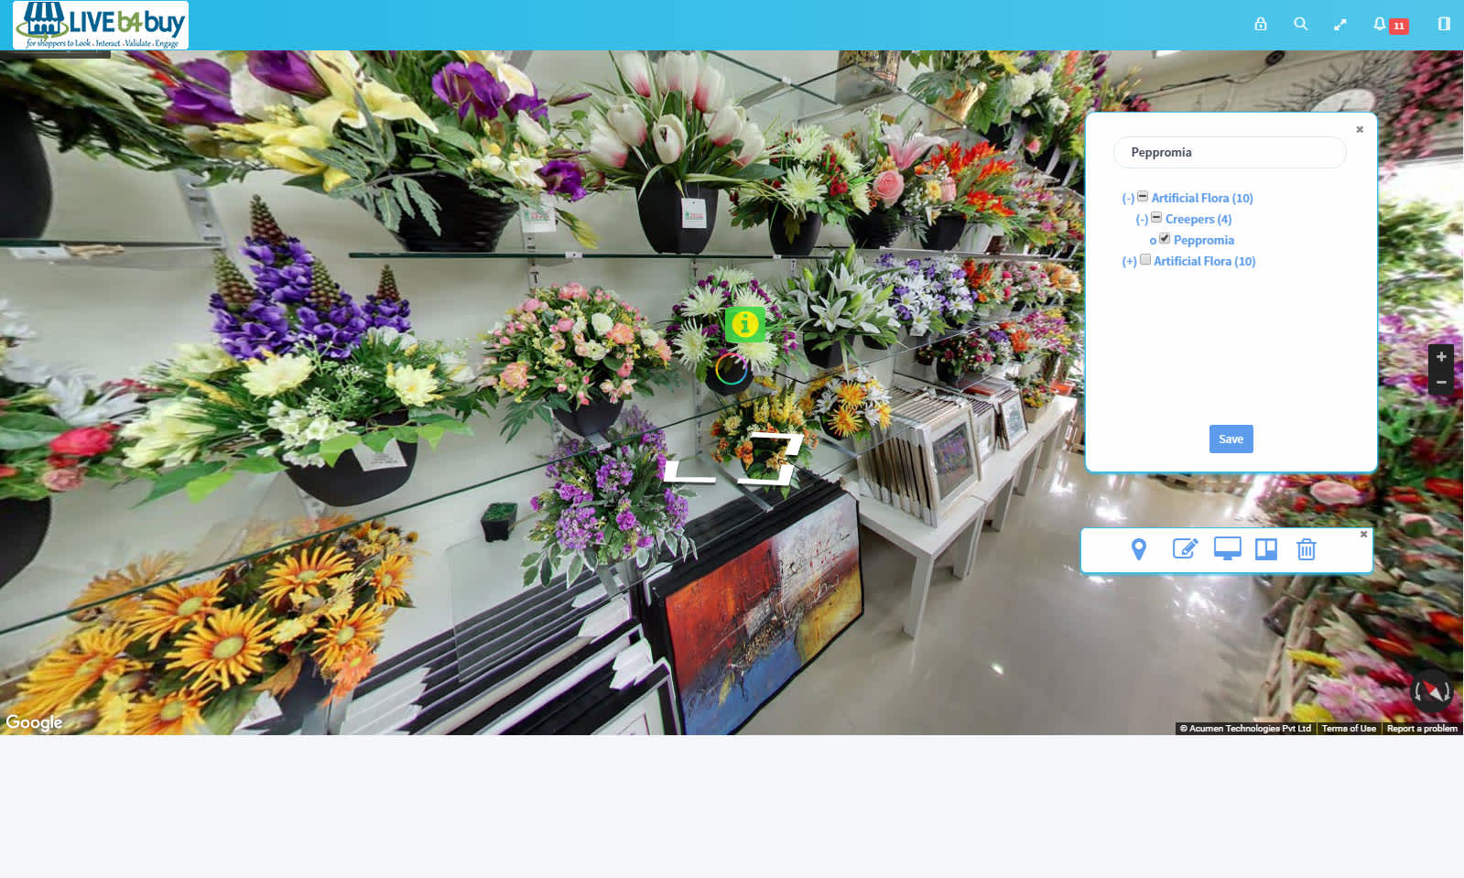This screenshot has height=878, width=1464.
Task: Click the green info hotspot on flowers
Action: (745, 324)
